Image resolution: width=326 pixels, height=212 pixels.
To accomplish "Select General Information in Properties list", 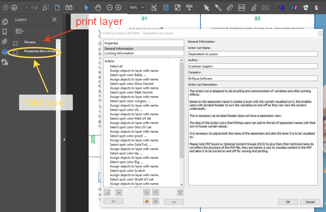I will (x=144, y=48).
